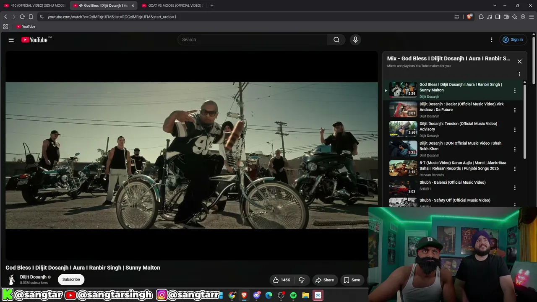
Task: Open a new browser tab
Action: coord(212,5)
